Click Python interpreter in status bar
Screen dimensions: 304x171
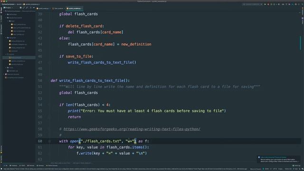click(x=288, y=169)
